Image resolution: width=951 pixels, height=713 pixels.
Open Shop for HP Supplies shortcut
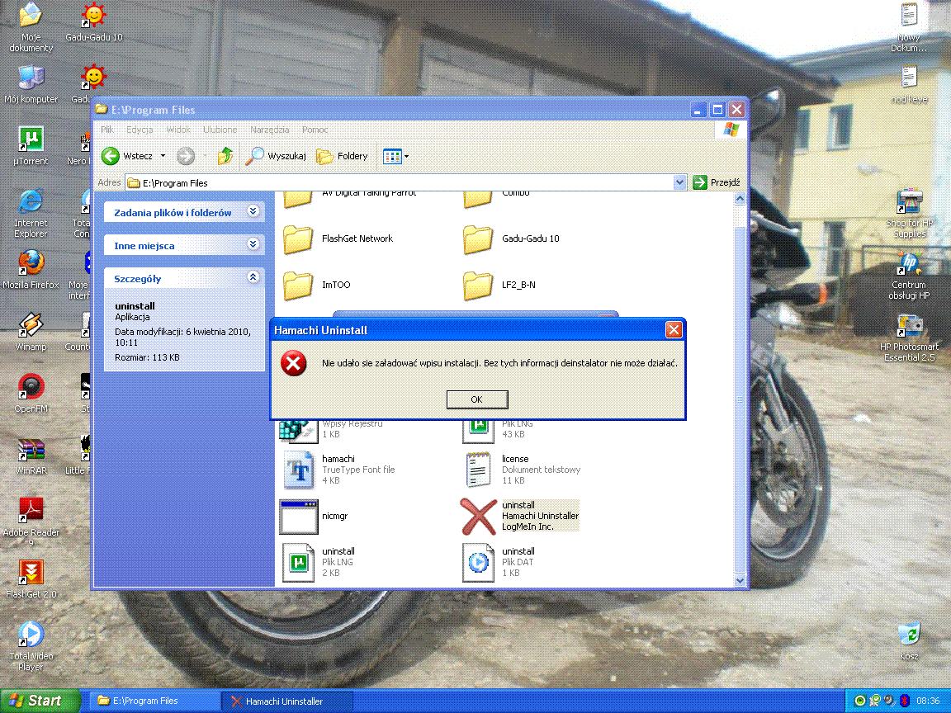(909, 213)
